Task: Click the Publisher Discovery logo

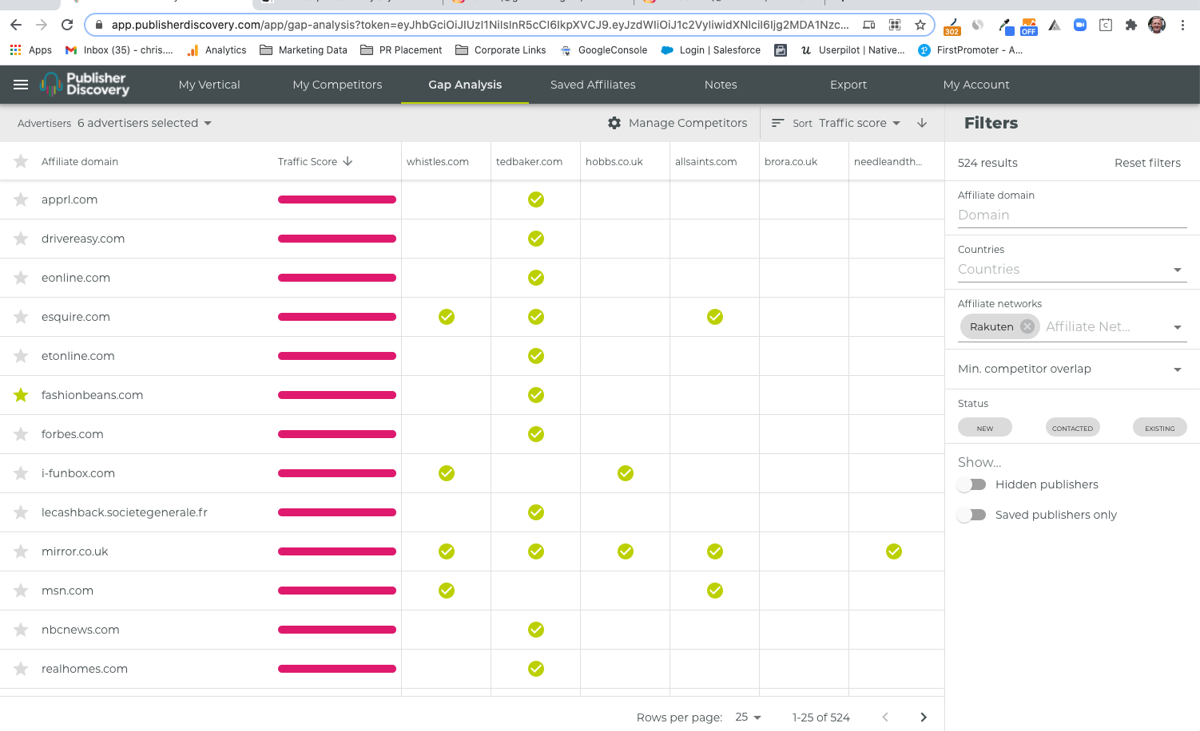Action: [85, 84]
